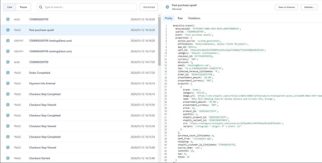Click the fbp 'fb.2.1704882415807' line
Image resolution: width=322 pixels, height=163 pixels.
[x=200, y=68]
